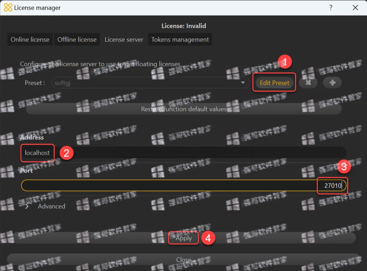
Task: Open the softgj Preset combo box
Action: point(150,83)
